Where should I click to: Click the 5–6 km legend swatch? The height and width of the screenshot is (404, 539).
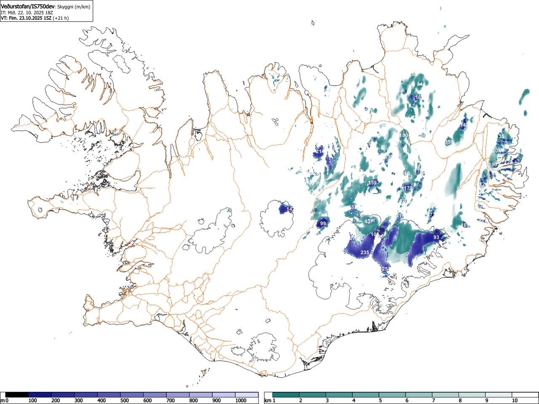392,395
